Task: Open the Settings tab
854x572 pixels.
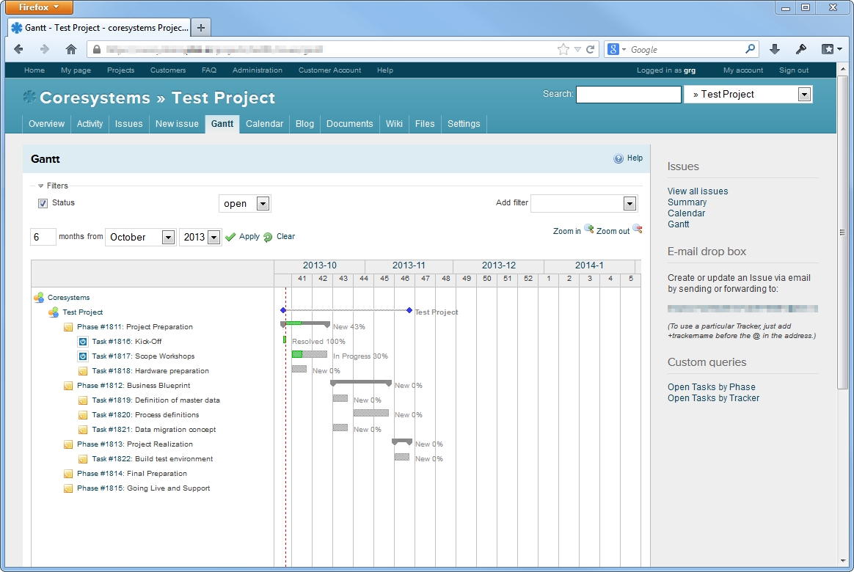Action: 464,123
